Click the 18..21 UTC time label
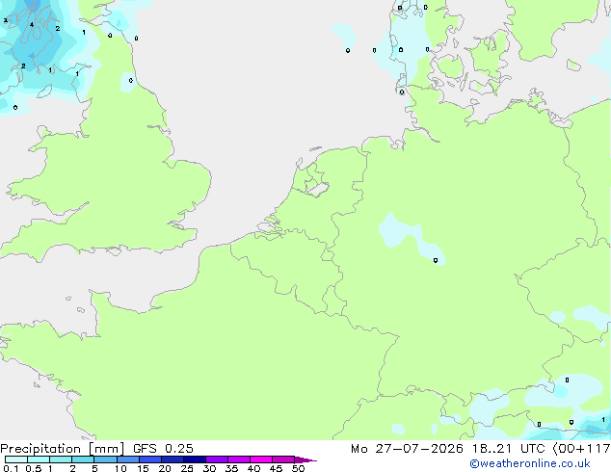 coord(508,449)
